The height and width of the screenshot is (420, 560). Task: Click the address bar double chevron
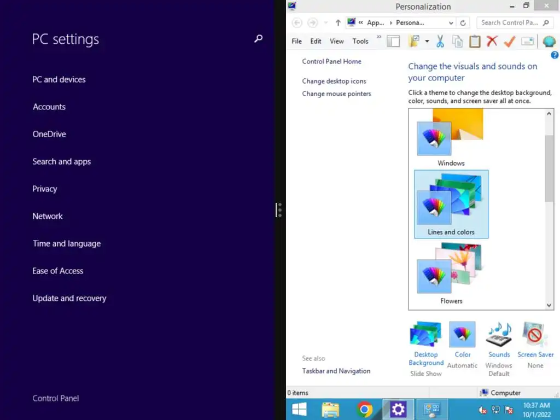(361, 22)
